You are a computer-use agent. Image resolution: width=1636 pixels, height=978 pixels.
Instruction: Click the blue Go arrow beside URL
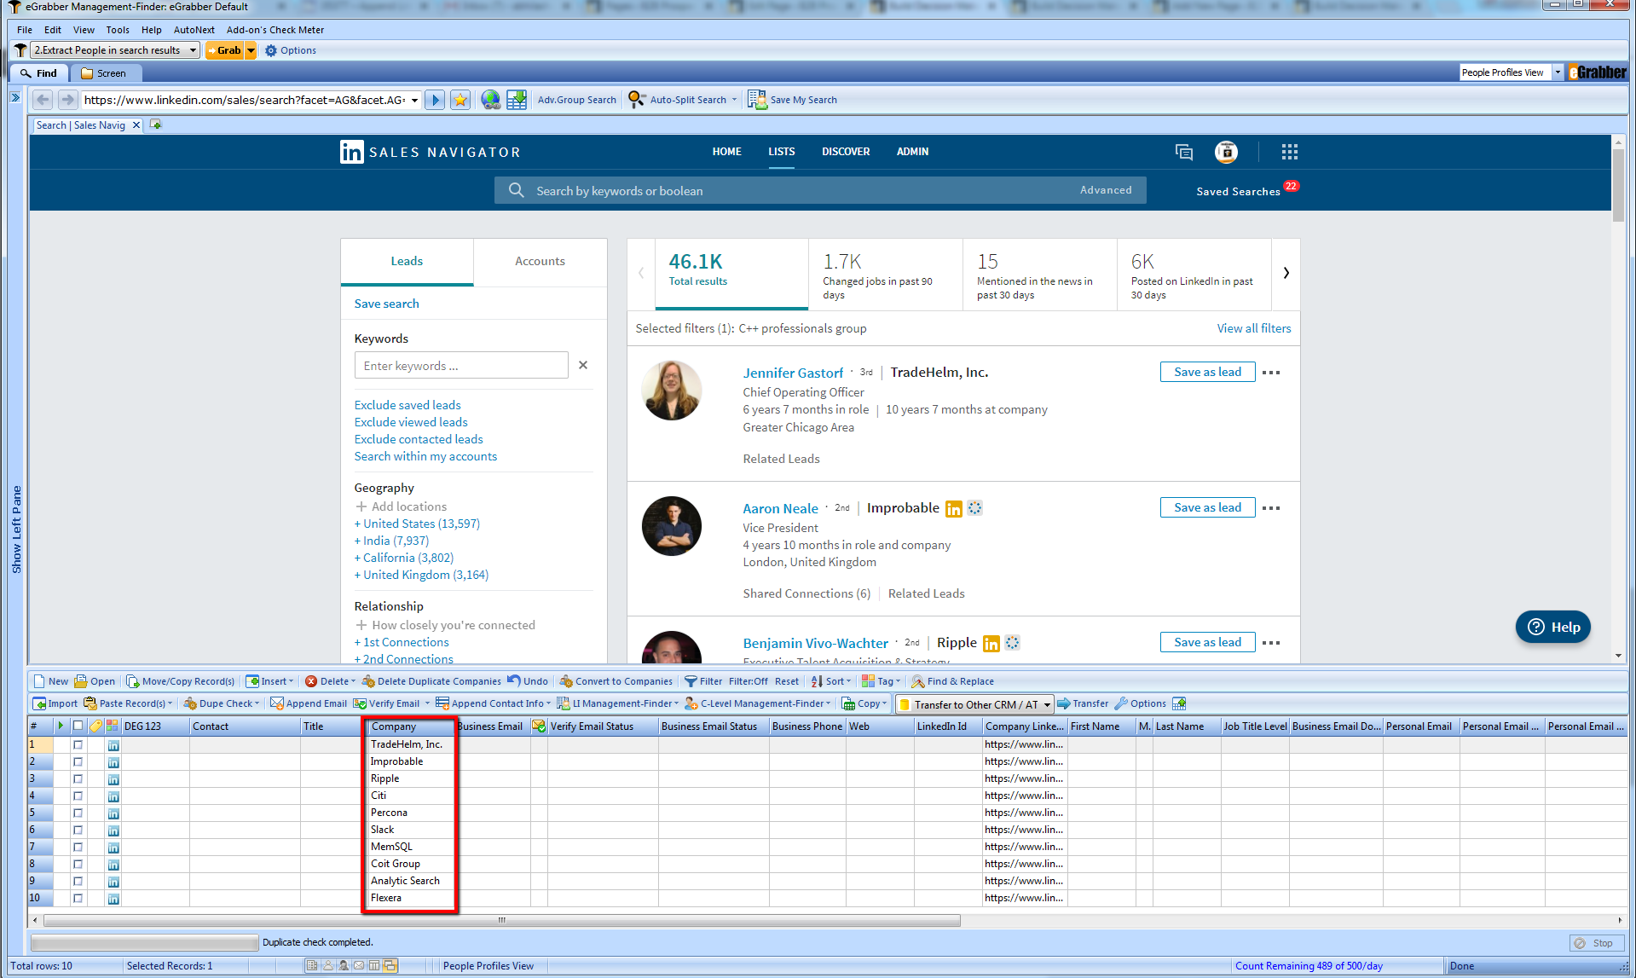[x=435, y=100]
